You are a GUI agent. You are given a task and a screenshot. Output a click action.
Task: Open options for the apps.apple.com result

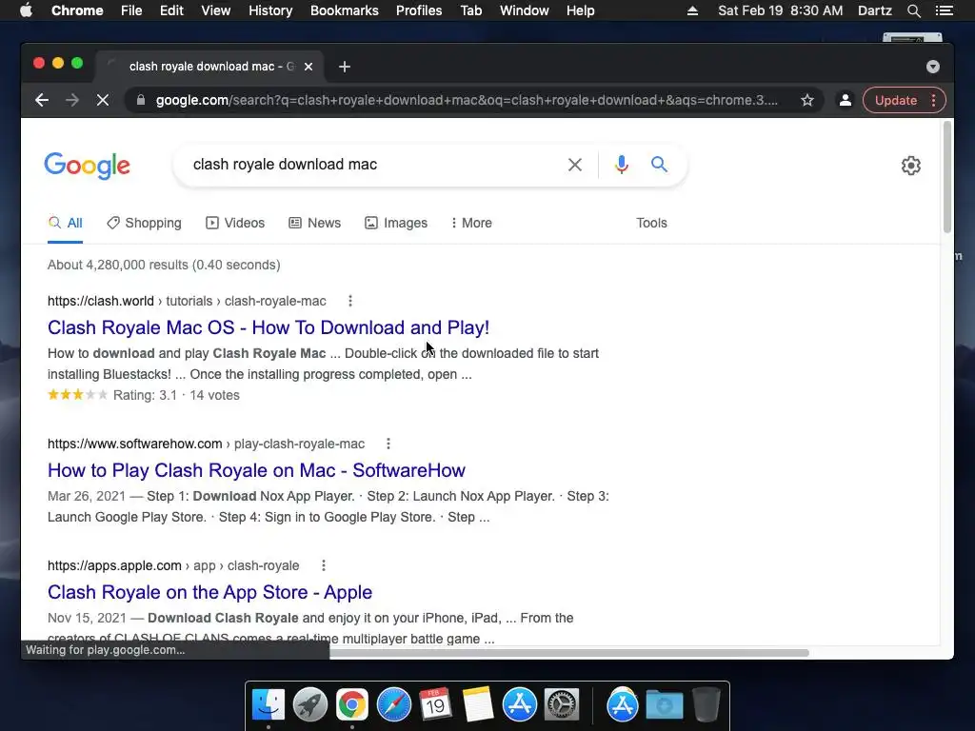tap(324, 565)
